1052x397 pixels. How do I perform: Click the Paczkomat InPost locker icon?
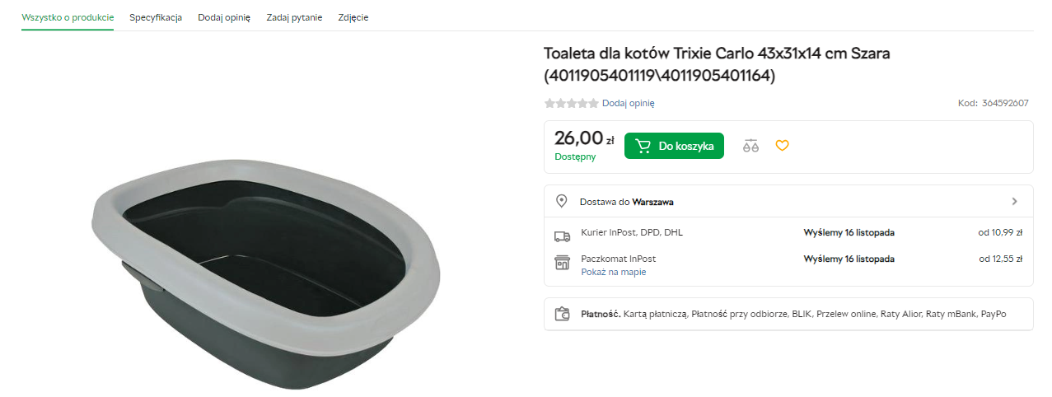click(x=562, y=263)
